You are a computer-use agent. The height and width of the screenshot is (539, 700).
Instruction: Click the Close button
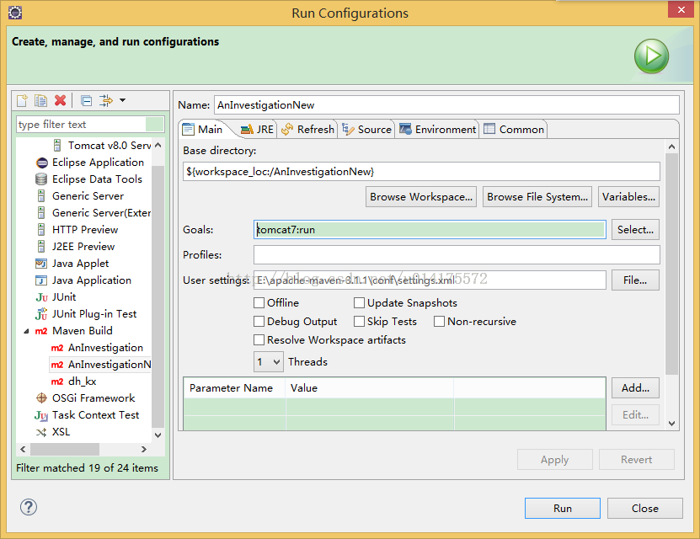[645, 508]
